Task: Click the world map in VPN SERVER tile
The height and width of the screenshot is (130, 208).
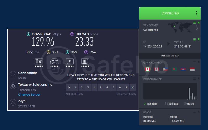Action: [x=181, y=28]
